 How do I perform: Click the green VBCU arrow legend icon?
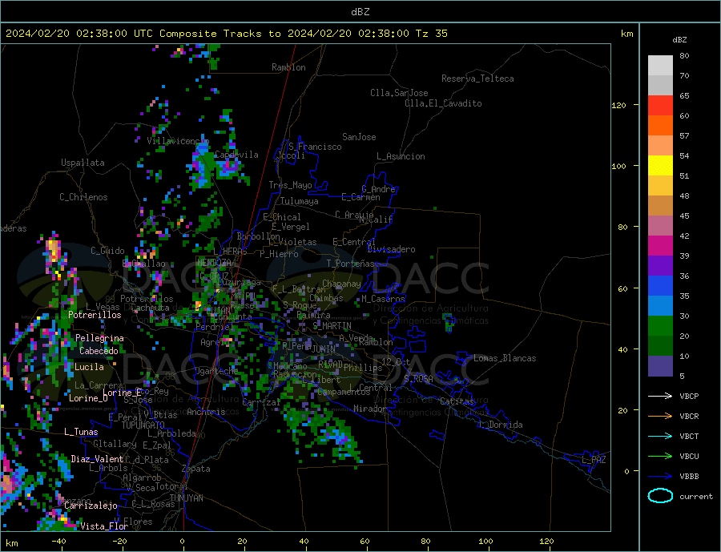[x=660, y=457]
